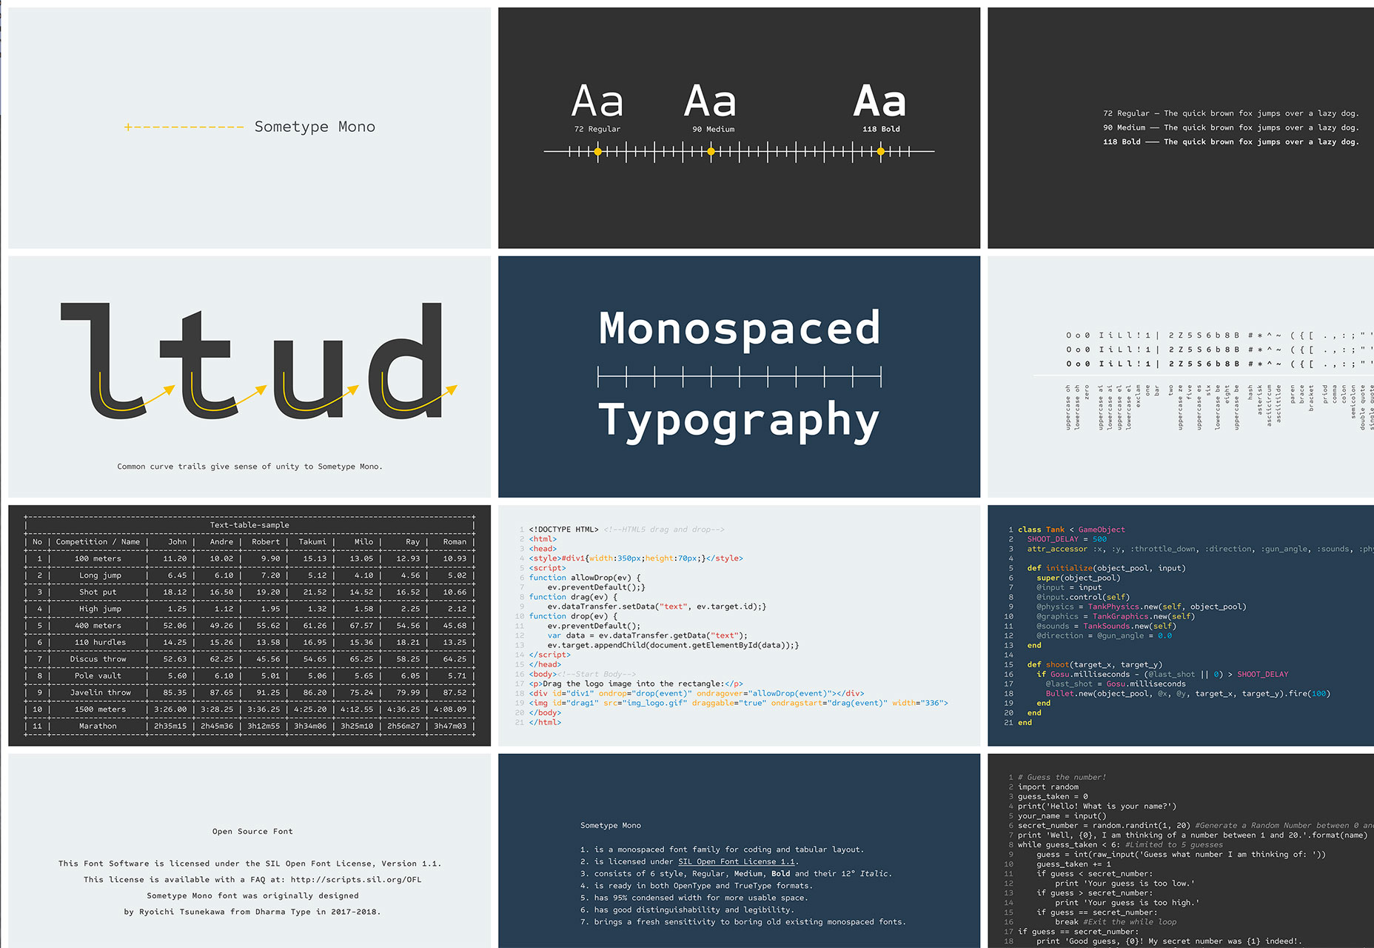This screenshot has width=1374, height=948.
Task: Open the HTML drag and drop code thumbnail
Action: (x=739, y=626)
